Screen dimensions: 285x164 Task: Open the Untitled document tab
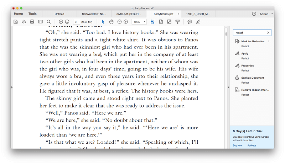click(x=59, y=14)
